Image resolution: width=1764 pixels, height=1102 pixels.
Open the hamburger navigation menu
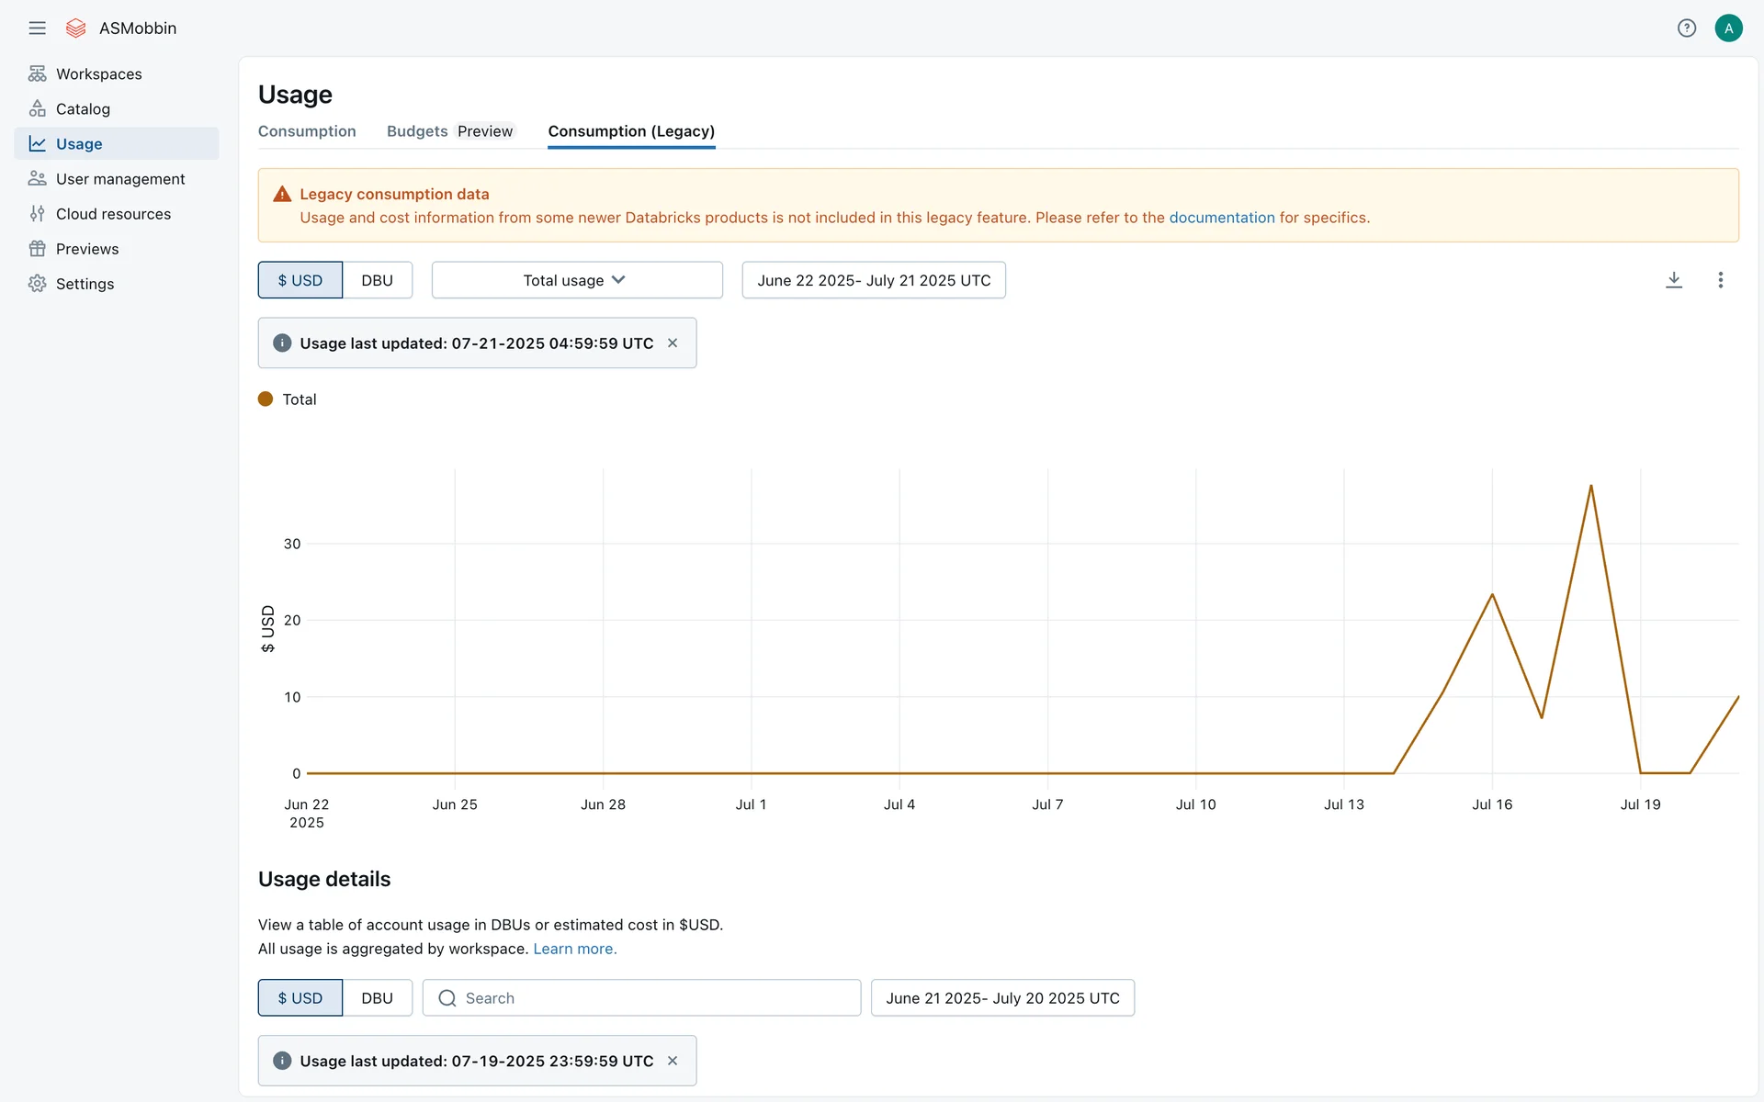[x=37, y=28]
